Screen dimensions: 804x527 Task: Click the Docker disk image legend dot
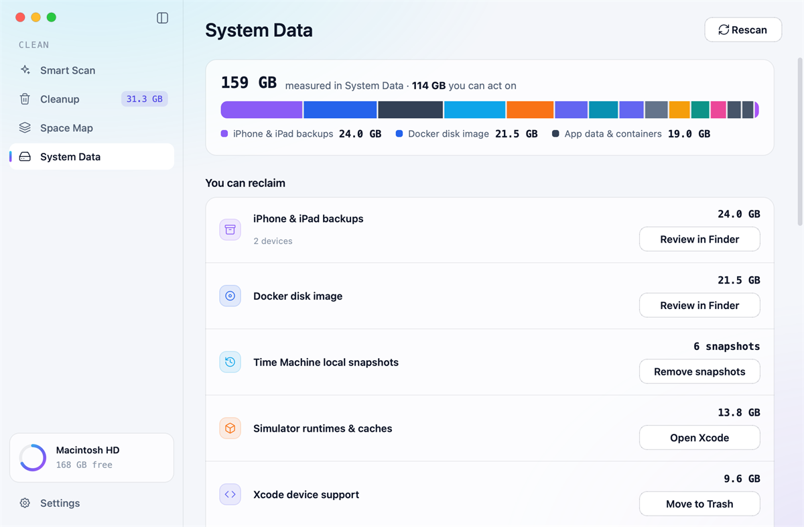[399, 134]
